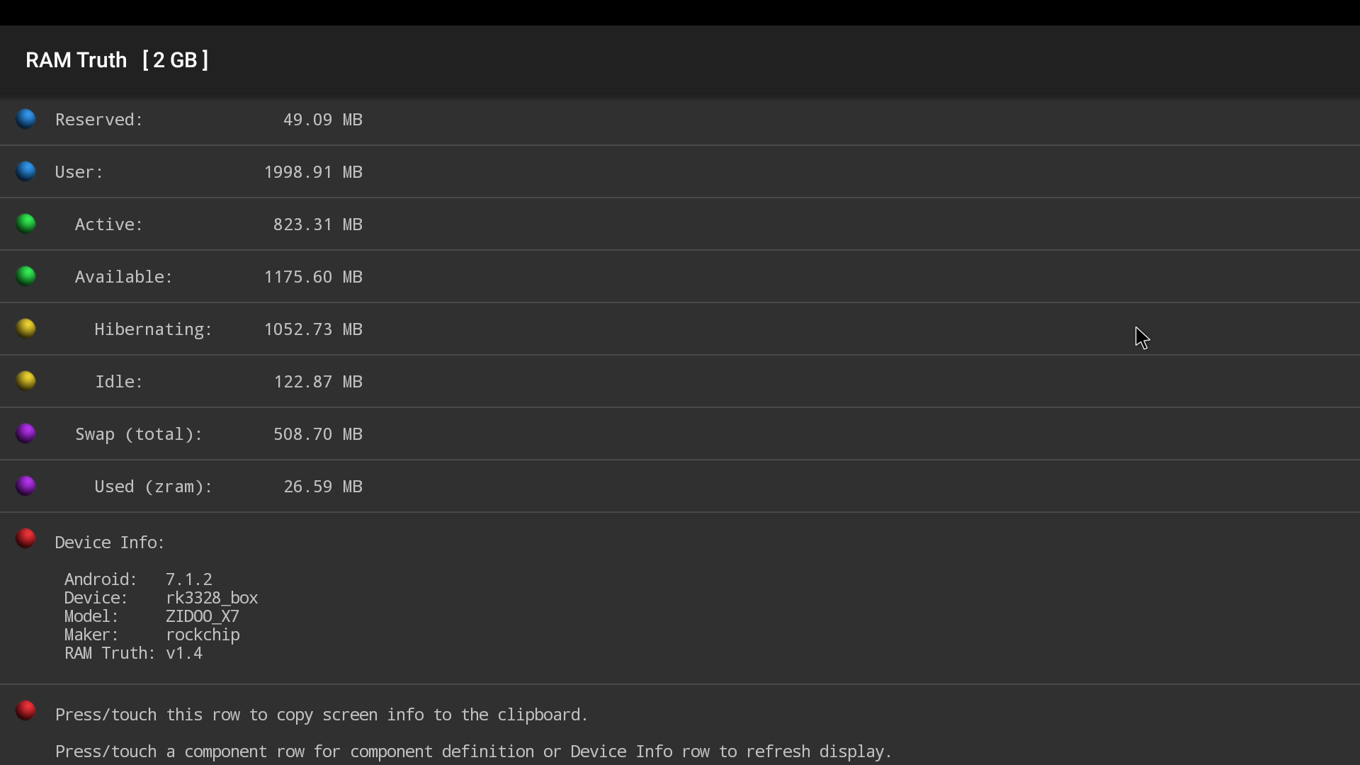
Task: Click the 508.70 MB value
Action: coord(318,434)
